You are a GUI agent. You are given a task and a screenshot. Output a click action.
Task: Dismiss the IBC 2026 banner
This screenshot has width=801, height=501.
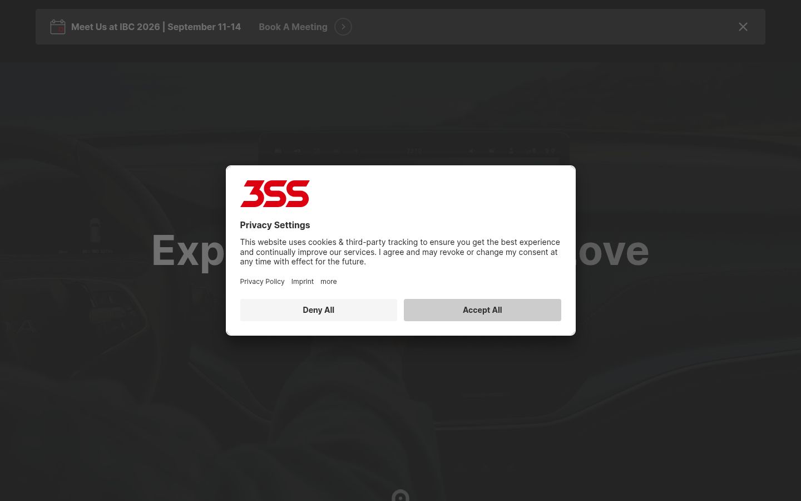pos(743,27)
